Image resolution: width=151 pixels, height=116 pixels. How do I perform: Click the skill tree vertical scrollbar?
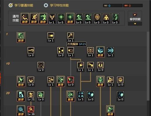click(148, 66)
